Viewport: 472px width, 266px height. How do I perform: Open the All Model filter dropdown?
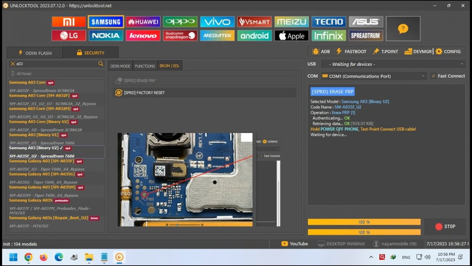click(57, 74)
